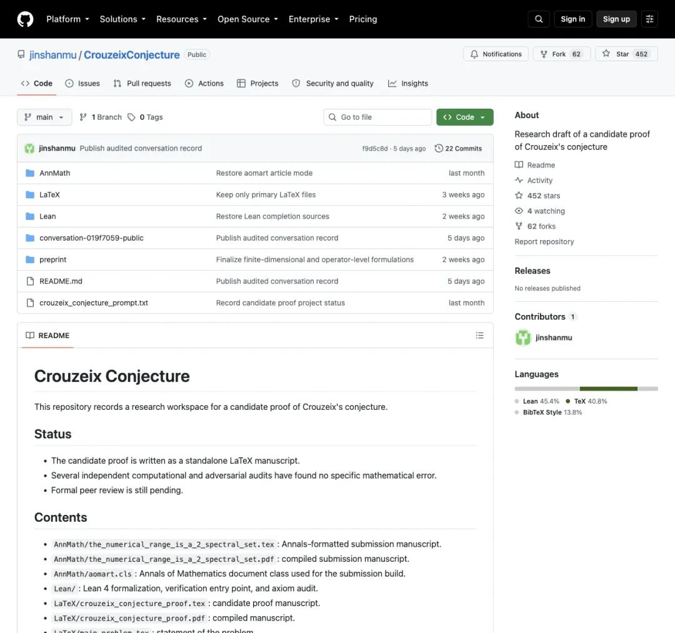Click the AnnMath folder icon
Viewport: 675px width, 633px height.
[x=30, y=173]
